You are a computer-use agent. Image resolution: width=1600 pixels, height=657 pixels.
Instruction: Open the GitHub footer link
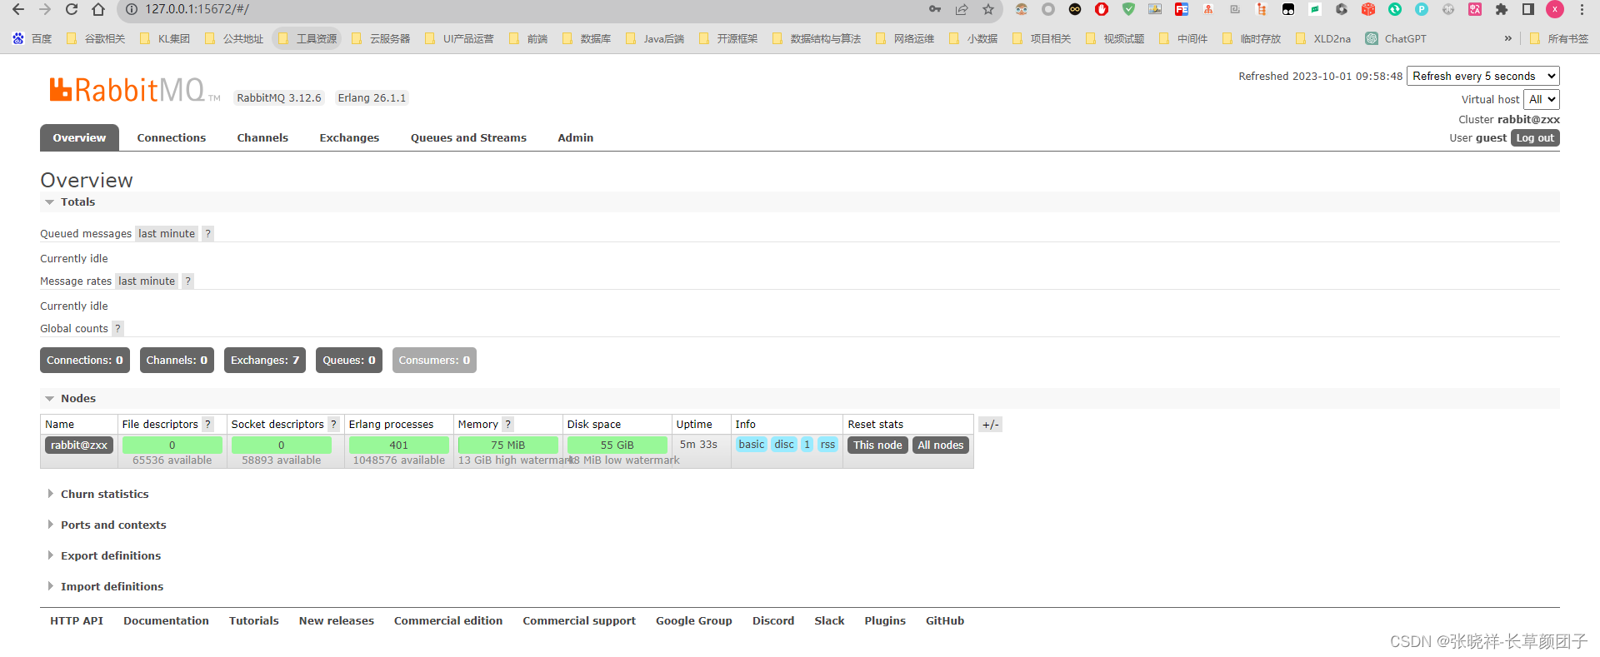pyautogui.click(x=945, y=621)
